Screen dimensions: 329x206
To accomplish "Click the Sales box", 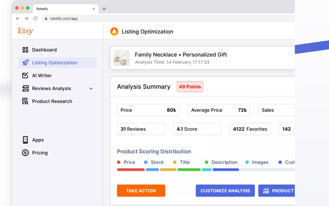I will (x=276, y=110).
